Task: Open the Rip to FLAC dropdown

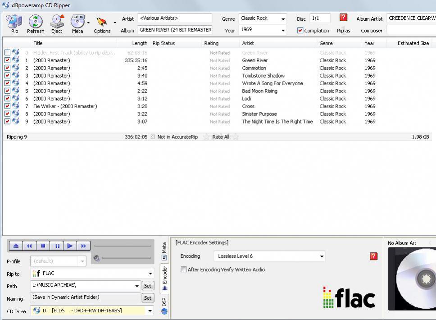Action: pos(150,274)
